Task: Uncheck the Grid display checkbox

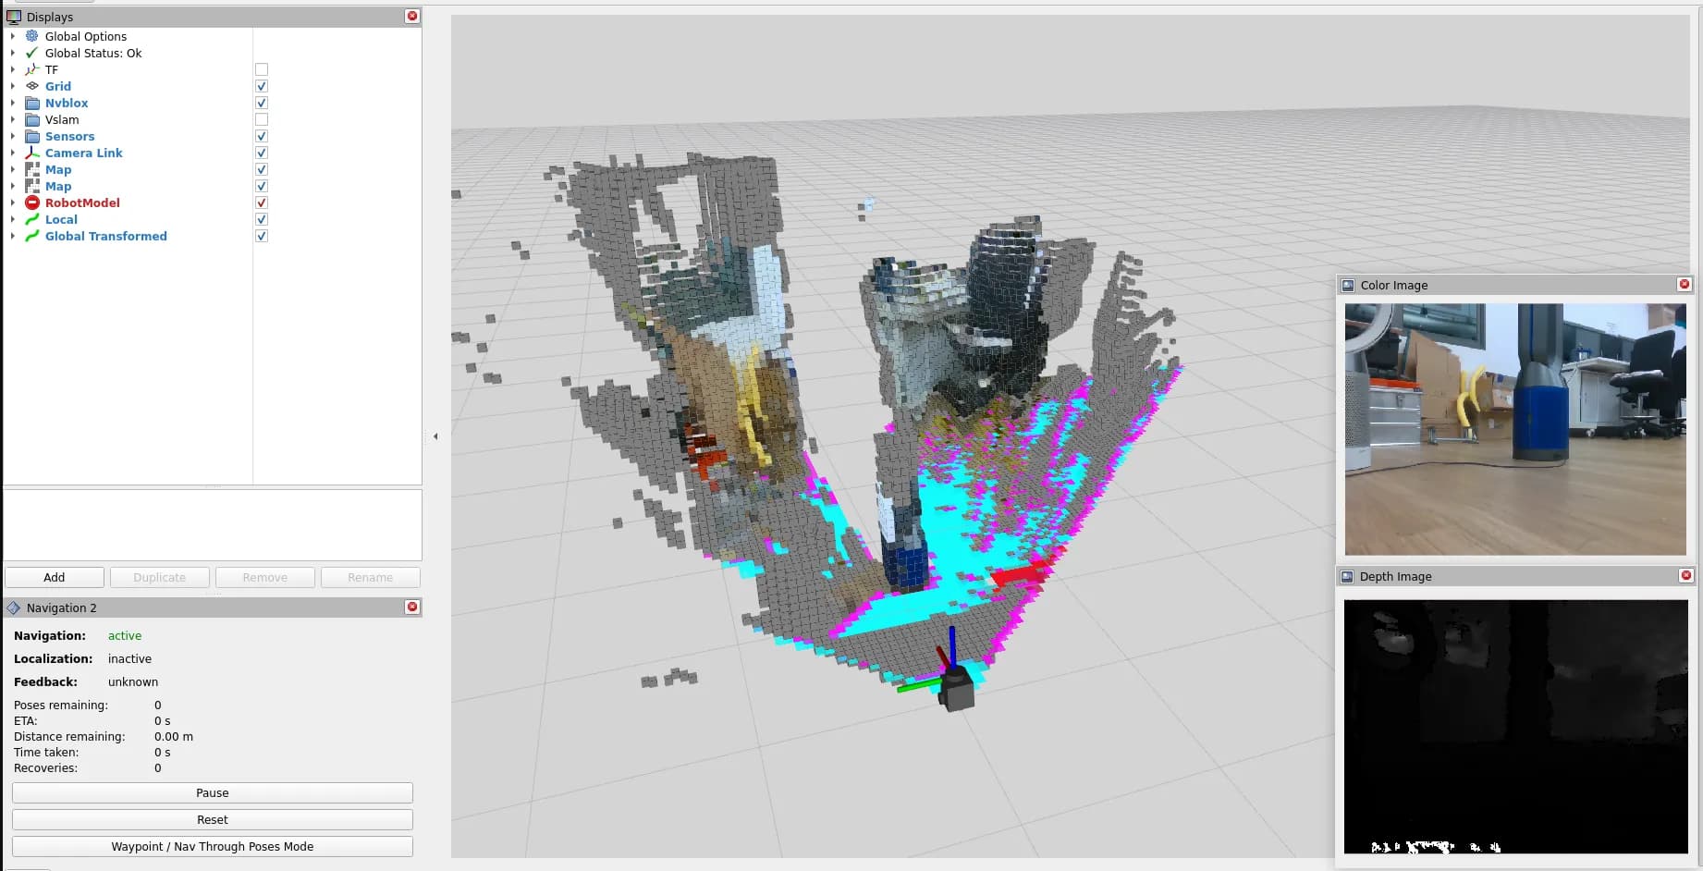Action: point(262,86)
